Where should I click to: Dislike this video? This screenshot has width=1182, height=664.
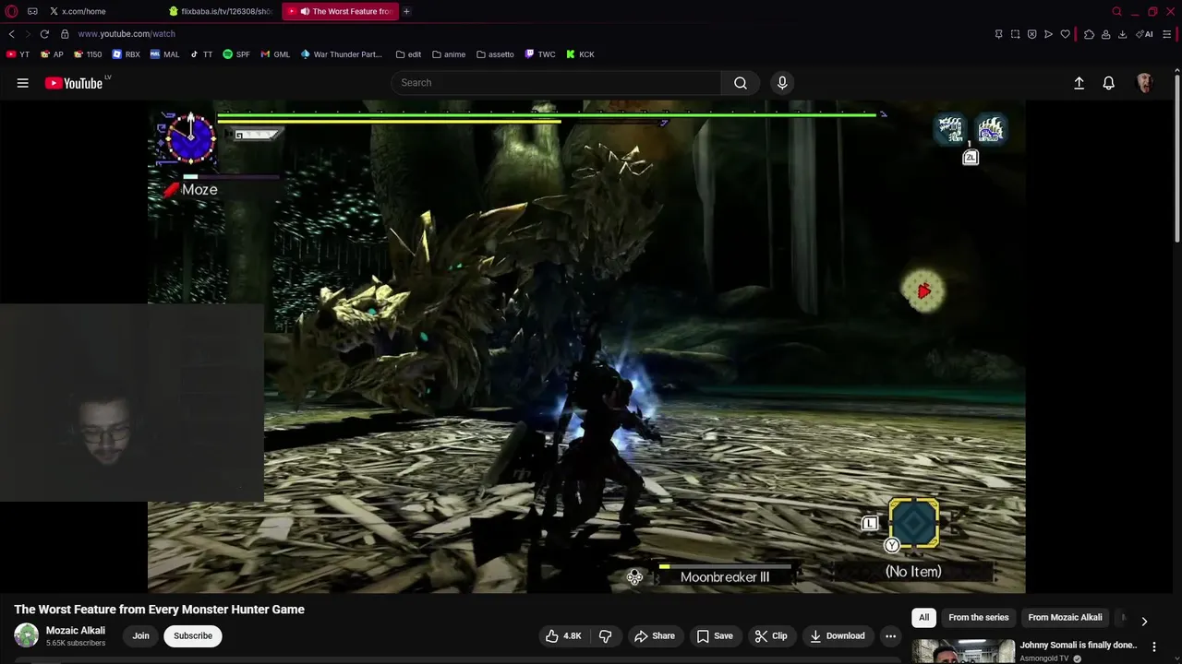tap(606, 635)
